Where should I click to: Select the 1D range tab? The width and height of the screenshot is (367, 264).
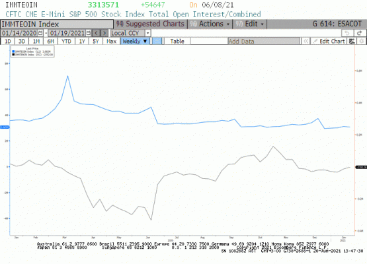pos(8,42)
